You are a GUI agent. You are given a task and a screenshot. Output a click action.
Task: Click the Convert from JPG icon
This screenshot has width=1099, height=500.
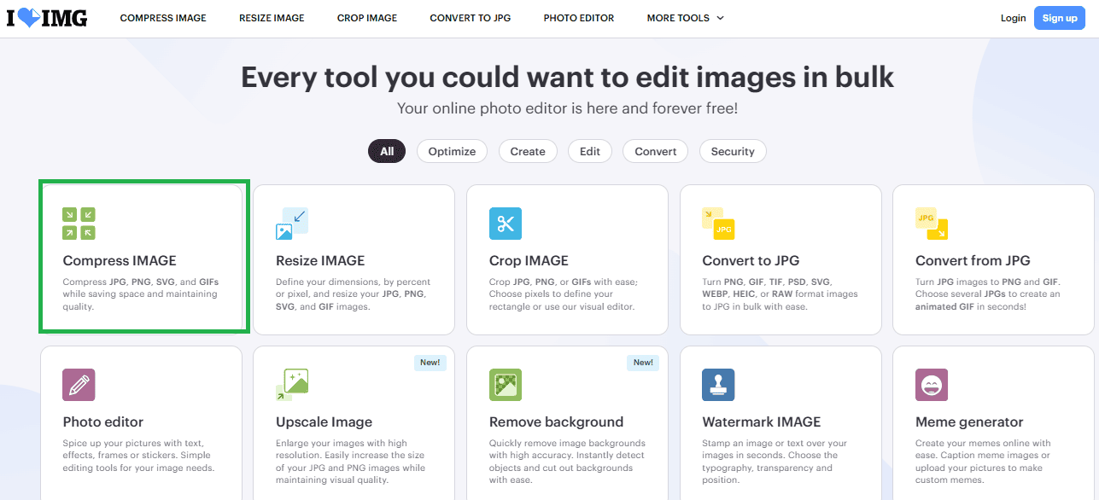click(x=932, y=224)
